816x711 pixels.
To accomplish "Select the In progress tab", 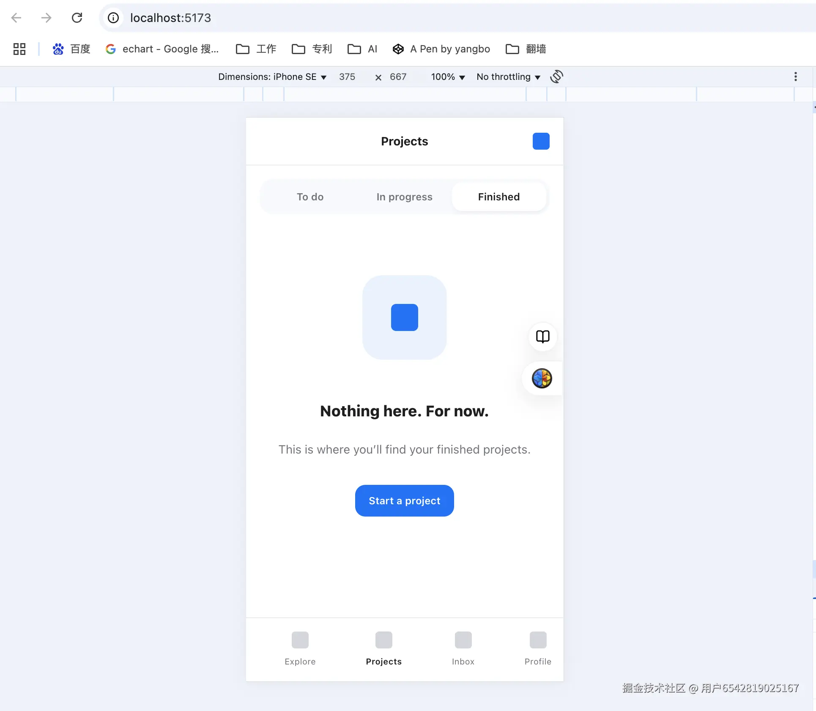I will (x=404, y=197).
